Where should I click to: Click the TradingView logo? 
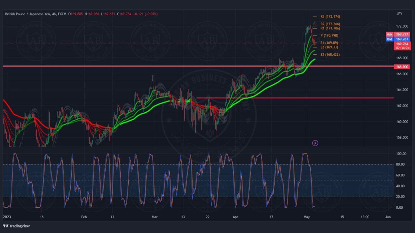[x=16, y=226]
